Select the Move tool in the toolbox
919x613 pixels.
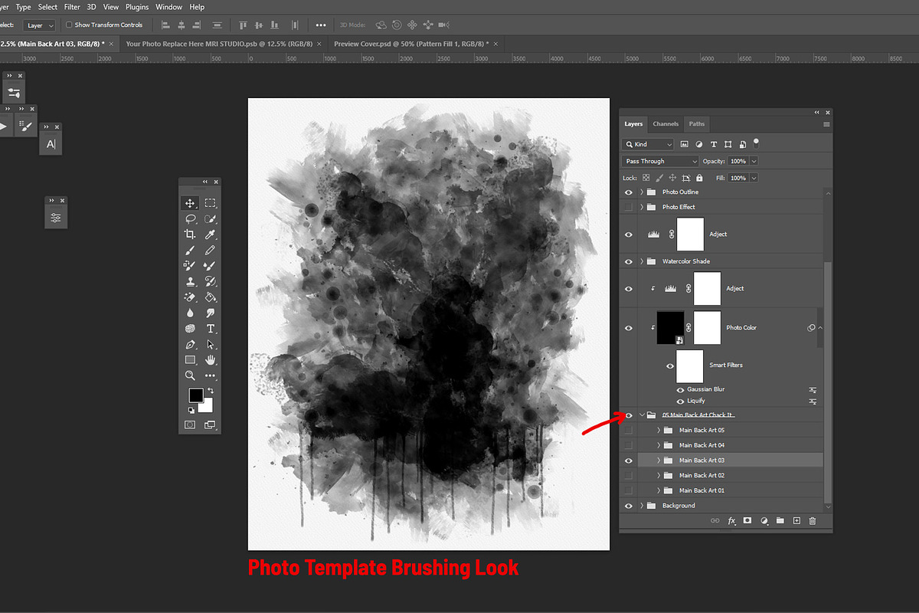(190, 203)
